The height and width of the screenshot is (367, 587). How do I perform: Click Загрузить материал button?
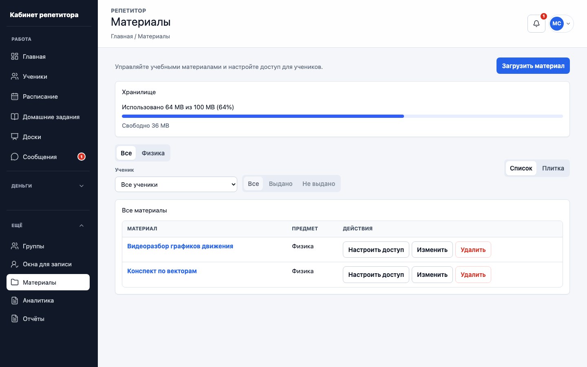(x=533, y=66)
